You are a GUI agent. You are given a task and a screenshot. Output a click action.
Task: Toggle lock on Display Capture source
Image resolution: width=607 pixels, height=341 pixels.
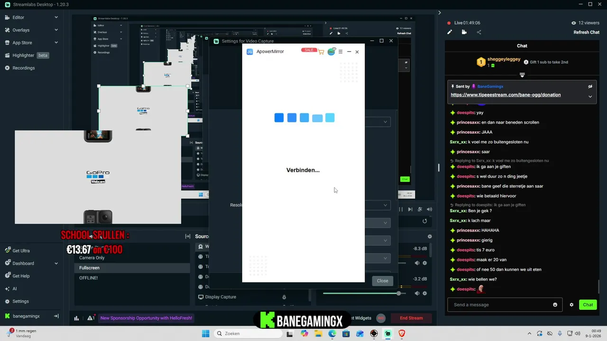coord(284,297)
